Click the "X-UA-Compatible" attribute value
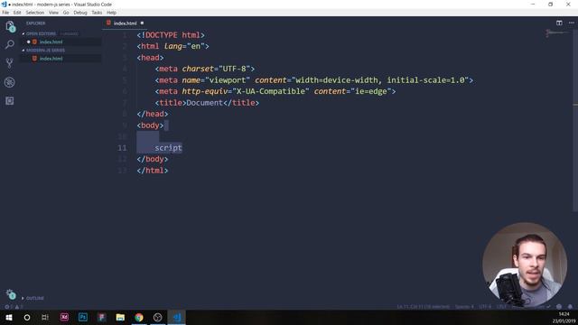The height and width of the screenshot is (325, 578). [x=271, y=91]
